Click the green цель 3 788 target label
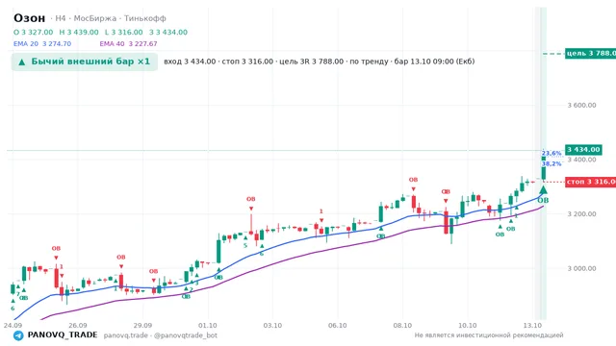Image resolution: width=616 pixels, height=346 pixels. [x=590, y=54]
